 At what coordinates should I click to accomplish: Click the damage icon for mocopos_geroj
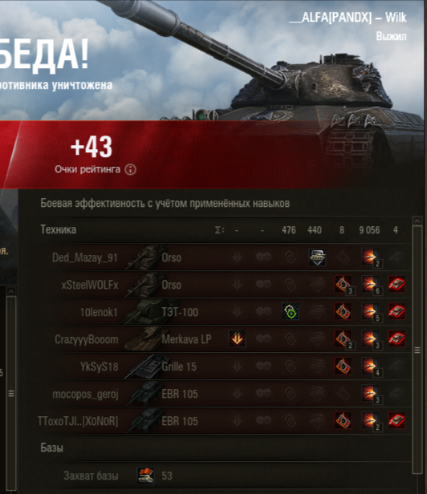pos(370,394)
